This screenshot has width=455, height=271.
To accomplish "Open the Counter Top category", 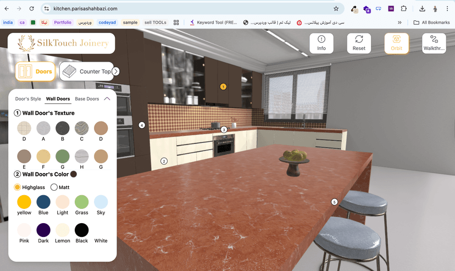I will [86, 71].
